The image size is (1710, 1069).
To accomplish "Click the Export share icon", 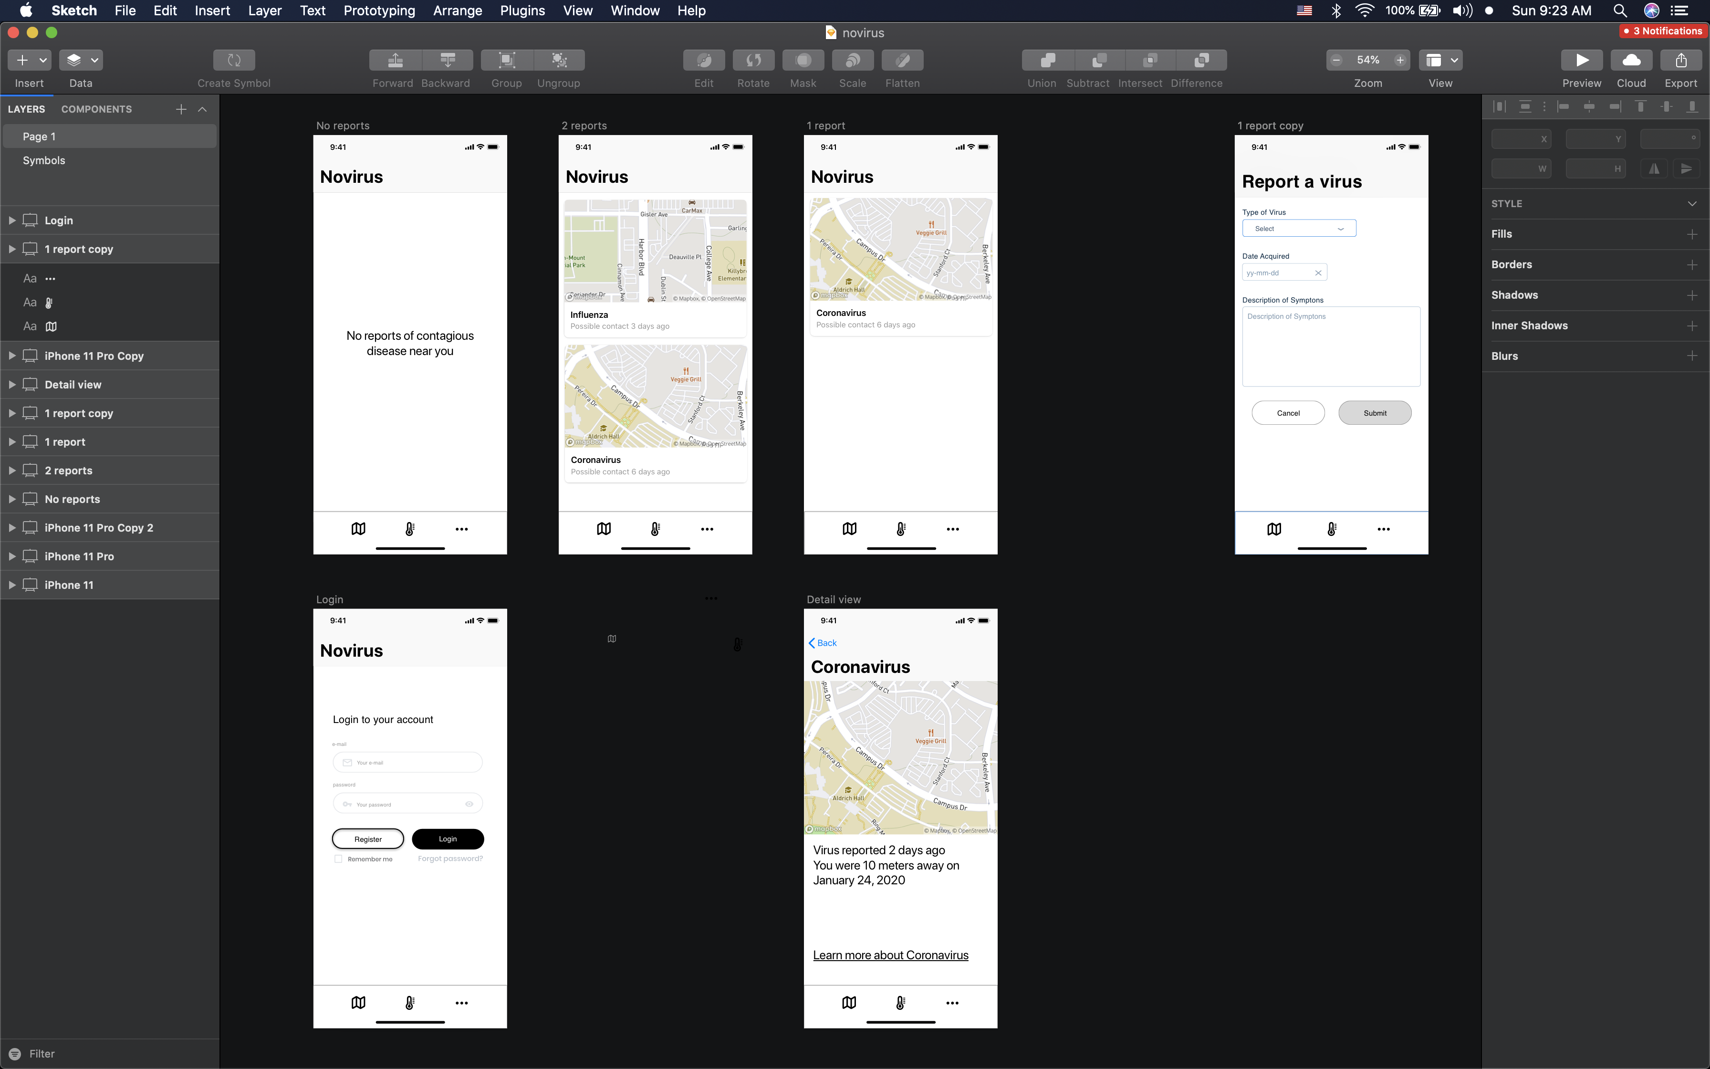I will pos(1680,60).
